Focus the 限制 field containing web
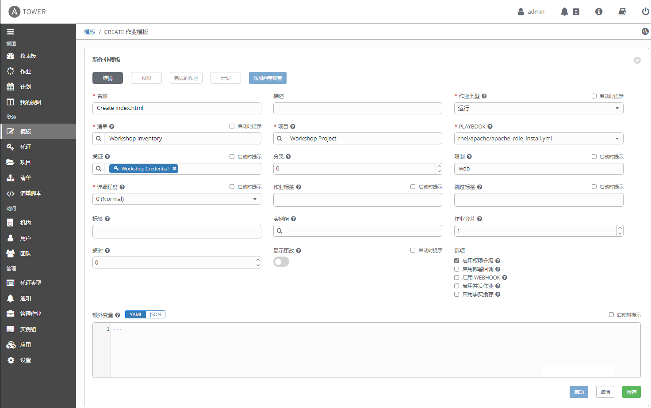The image size is (651, 408). click(x=539, y=169)
